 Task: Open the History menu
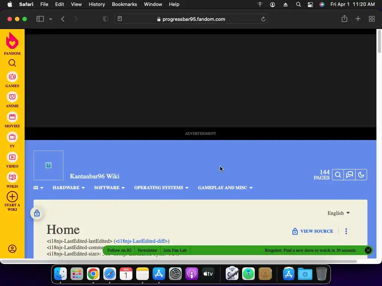(97, 4)
